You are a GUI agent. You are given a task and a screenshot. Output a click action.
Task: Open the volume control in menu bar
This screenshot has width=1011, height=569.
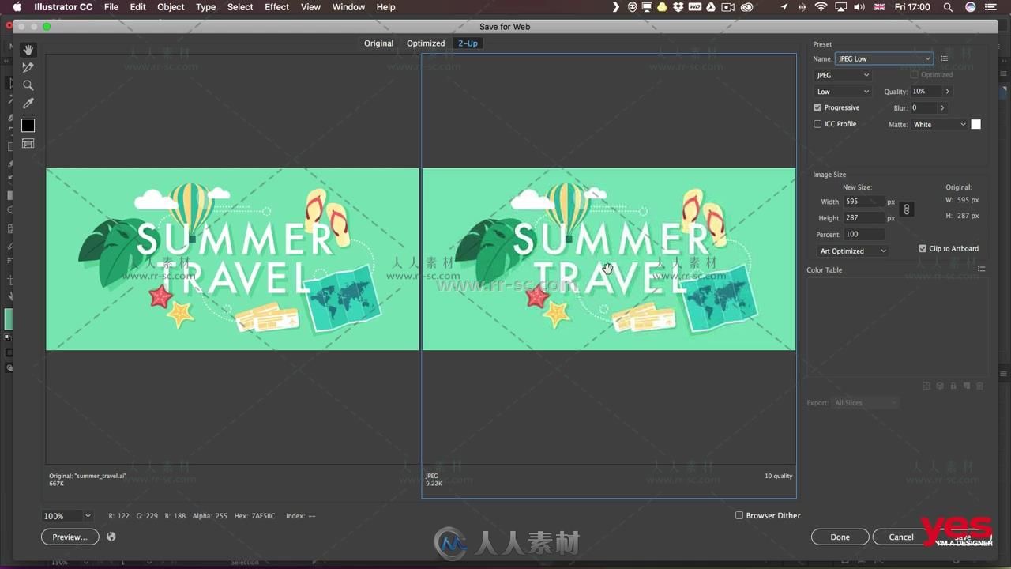point(859,7)
